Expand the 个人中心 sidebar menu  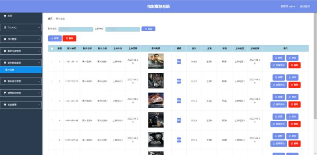21,28
